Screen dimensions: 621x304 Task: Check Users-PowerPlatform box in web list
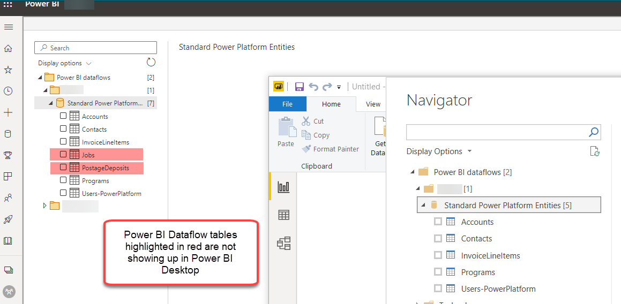(63, 193)
